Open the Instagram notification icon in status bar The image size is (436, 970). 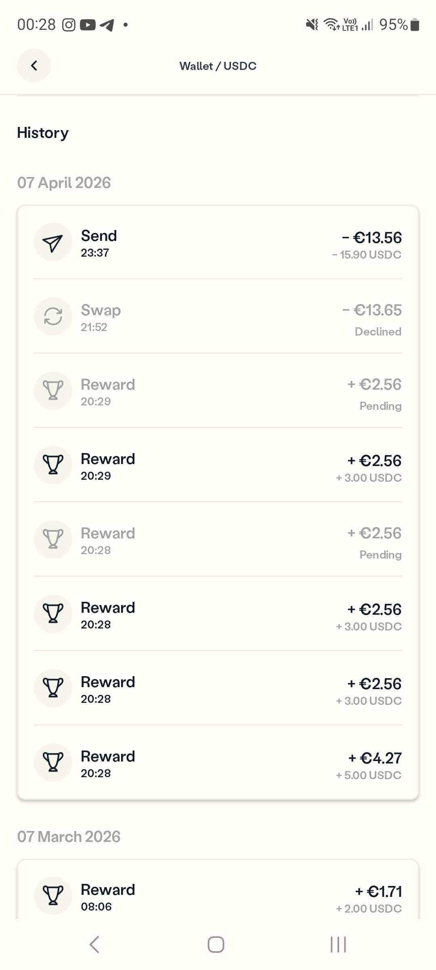(x=69, y=25)
